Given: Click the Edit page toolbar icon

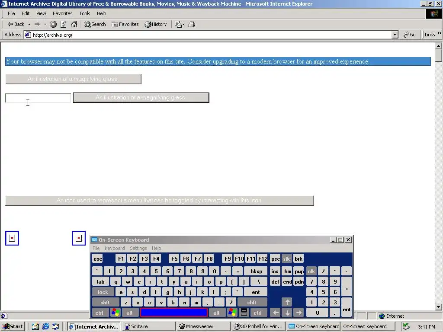Looking at the screenshot, I should point(178,24).
